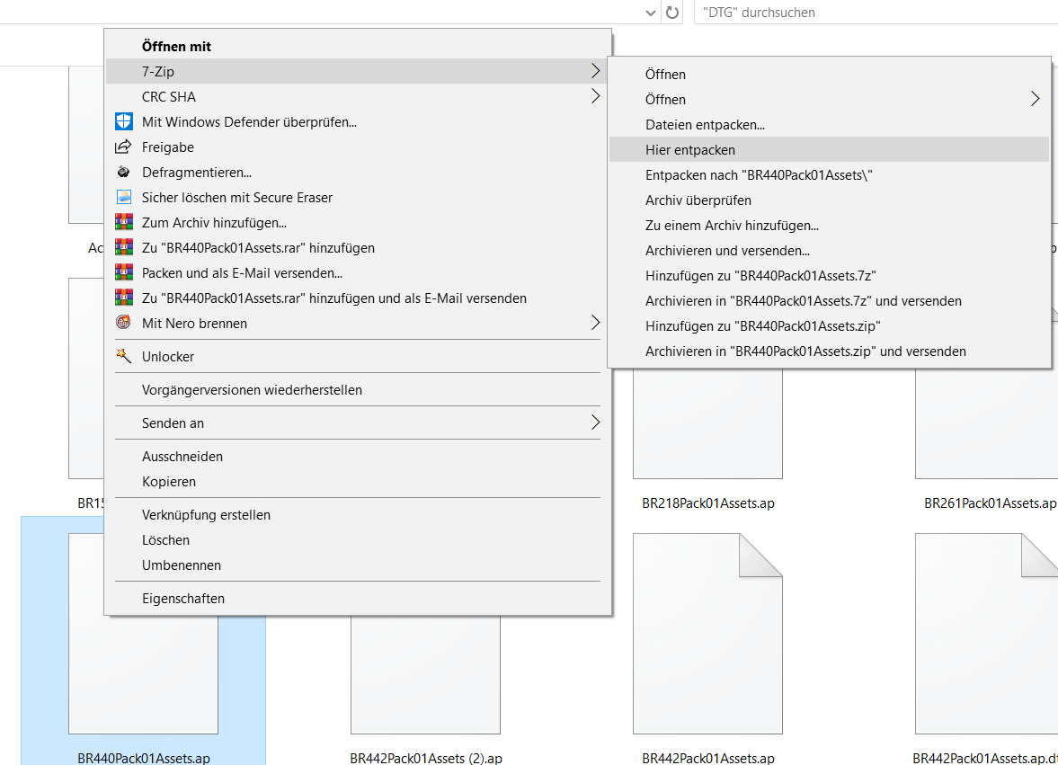Click the Nero burn icon
1058x765 pixels.
[x=123, y=323]
